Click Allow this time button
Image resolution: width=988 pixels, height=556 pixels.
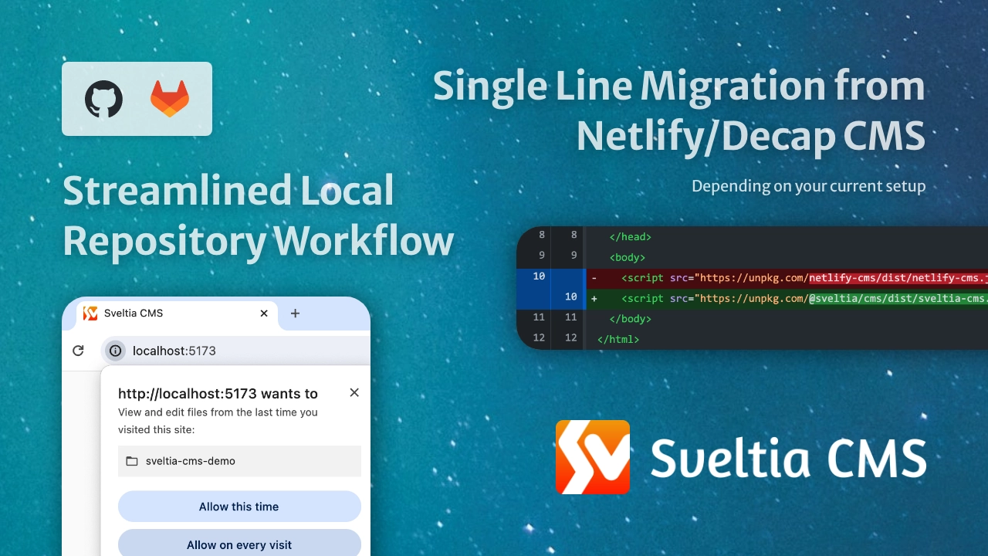point(239,507)
